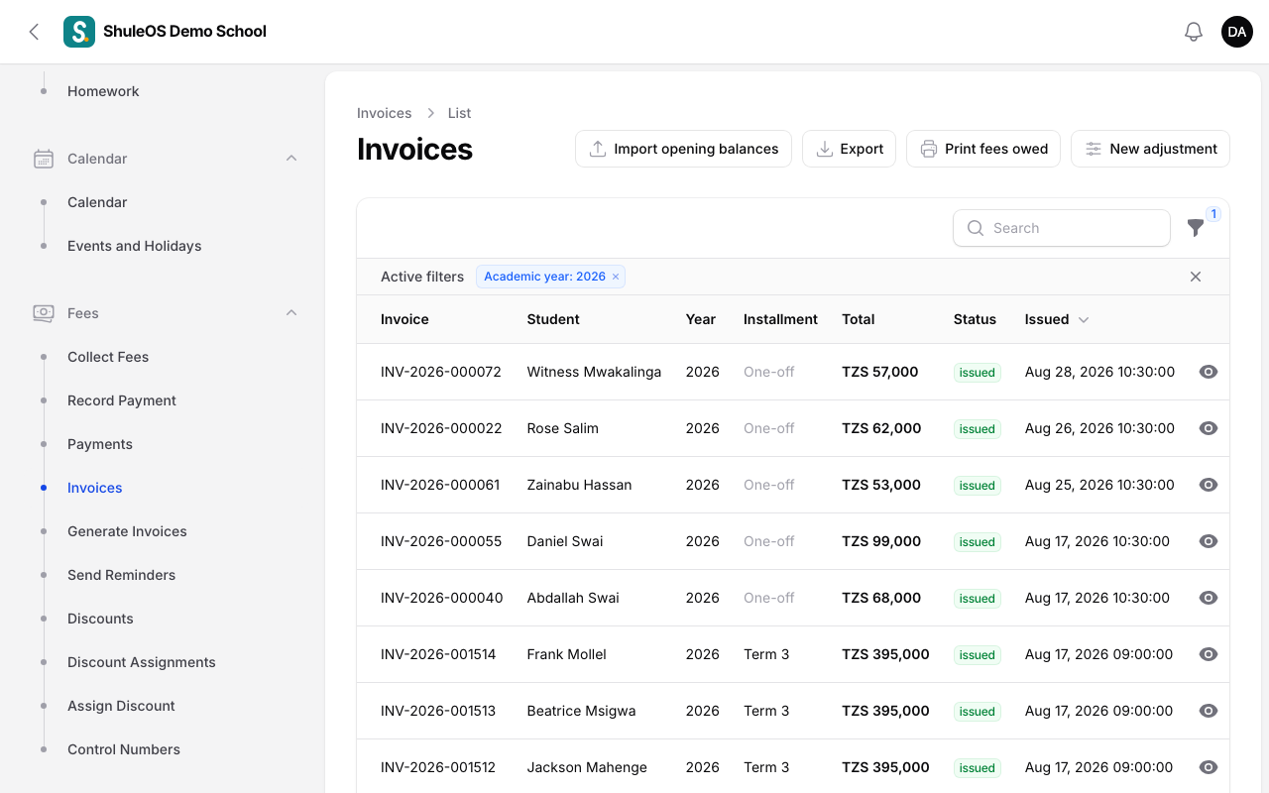
Task: Click the Export button
Action: [849, 149]
